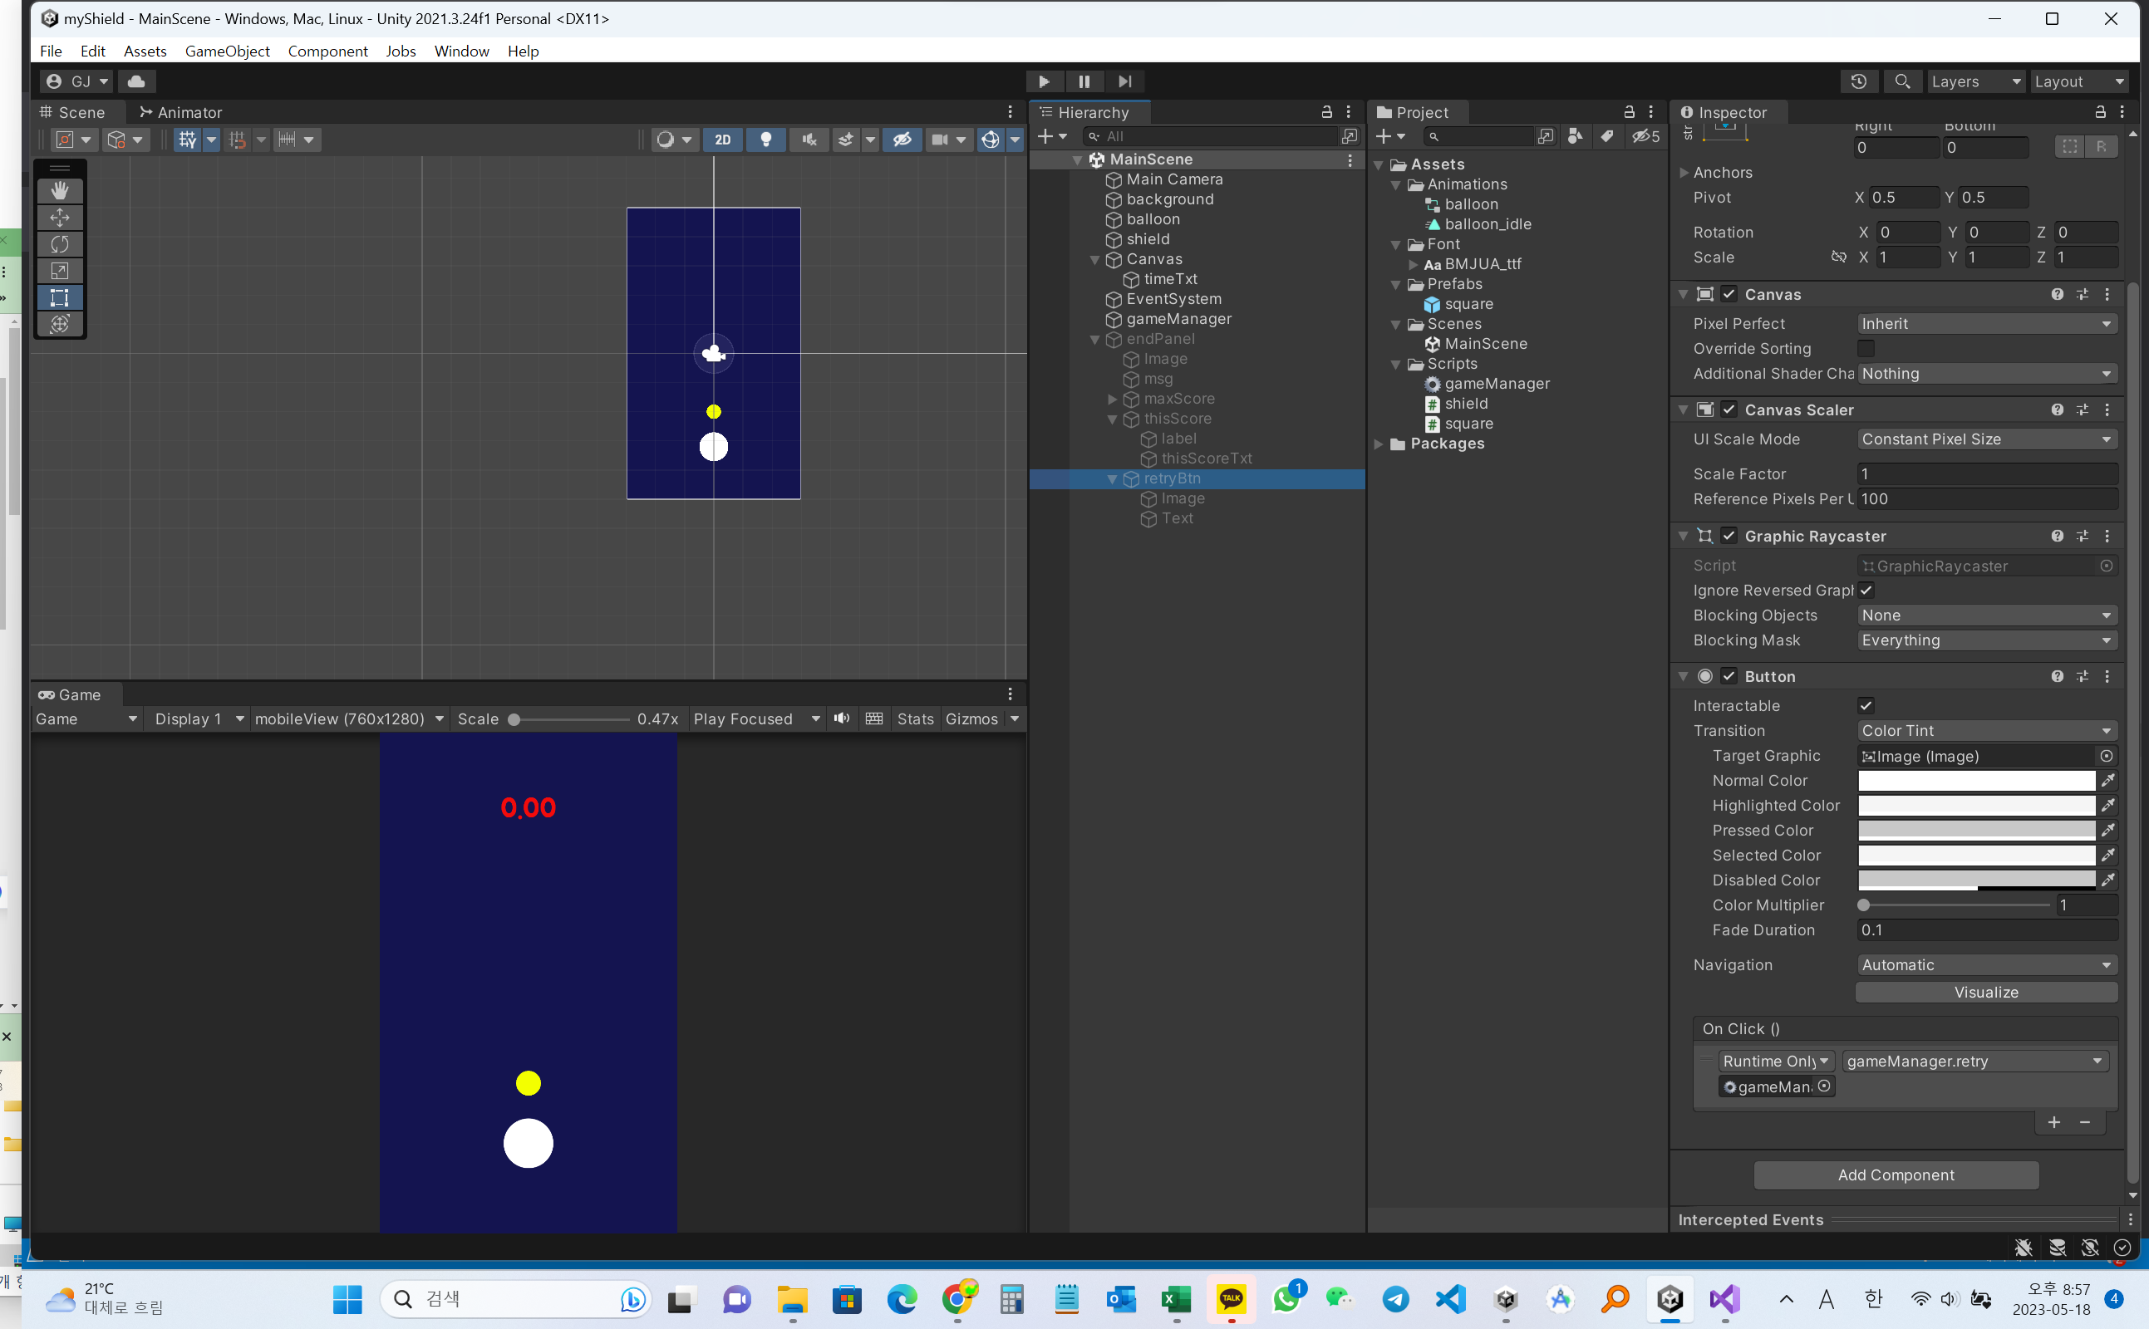2149x1329 pixels.
Task: Select the Transform tool in Scene
Action: [x=60, y=323]
